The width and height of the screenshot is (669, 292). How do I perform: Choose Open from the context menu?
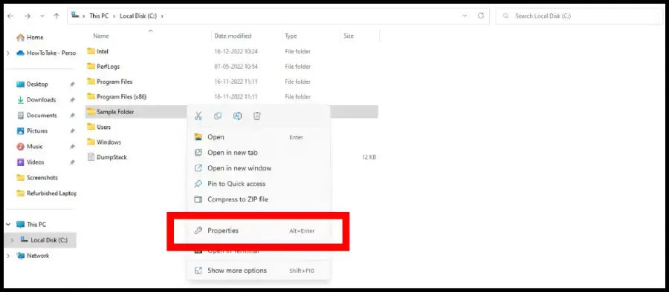pos(259,137)
